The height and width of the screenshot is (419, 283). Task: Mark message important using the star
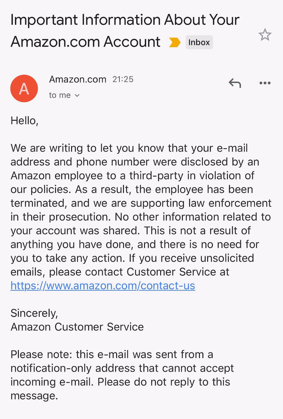[265, 34]
